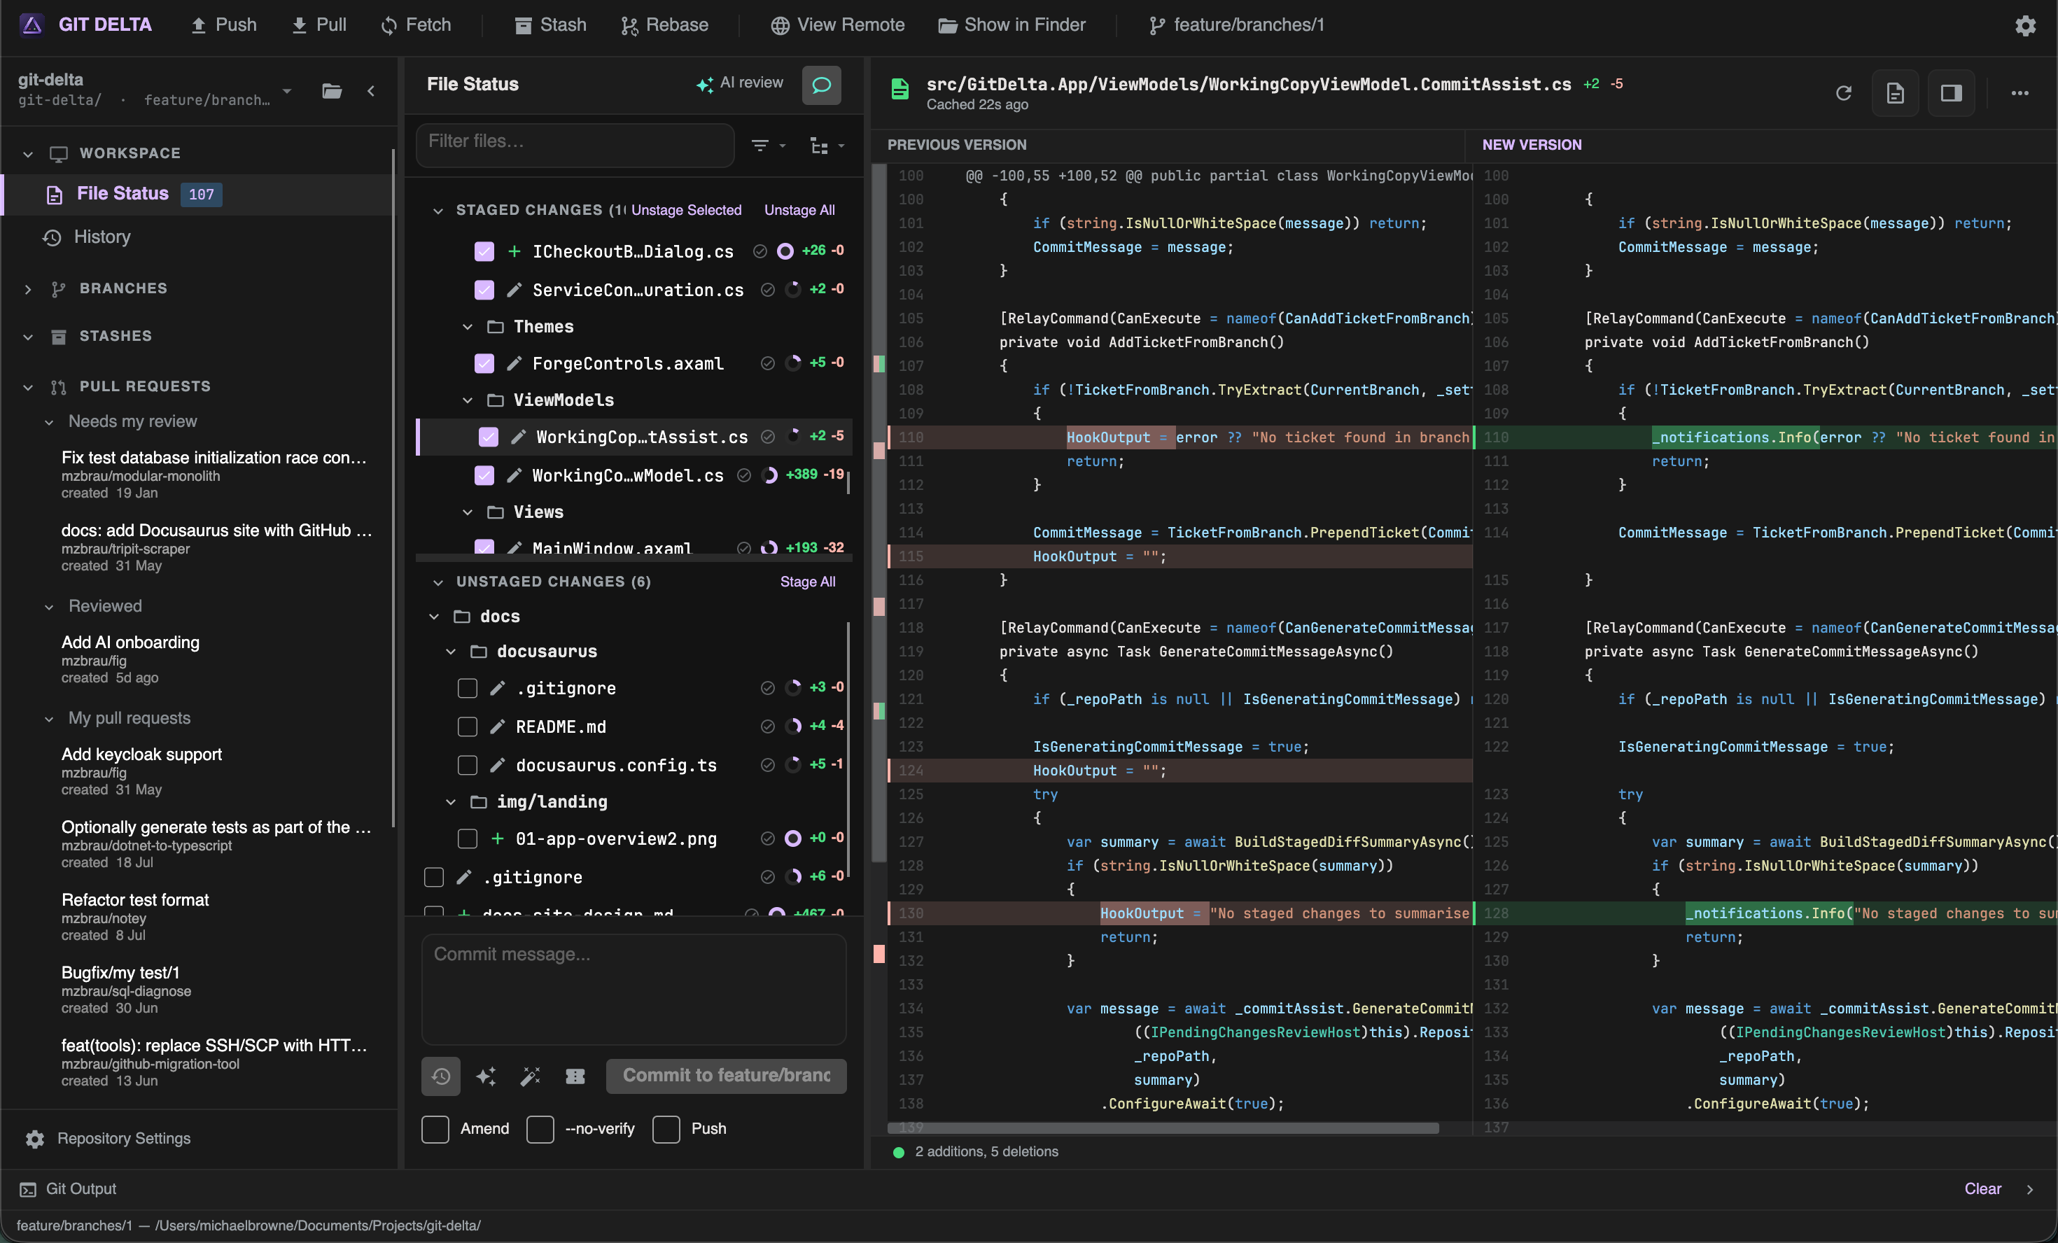Open diff more options ellipsis
Image resolution: width=2058 pixels, height=1243 pixels.
[2019, 92]
